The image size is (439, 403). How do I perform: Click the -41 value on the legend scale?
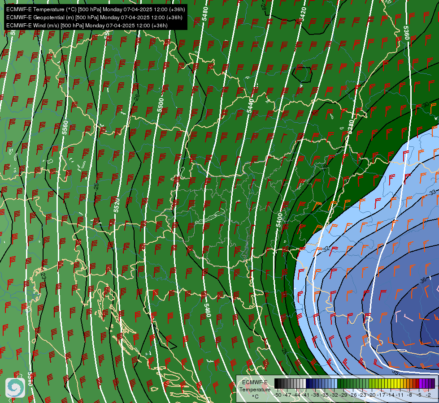306,395
